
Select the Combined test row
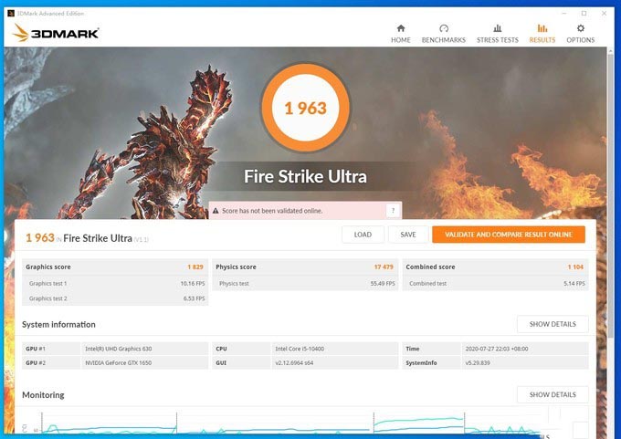(x=496, y=284)
